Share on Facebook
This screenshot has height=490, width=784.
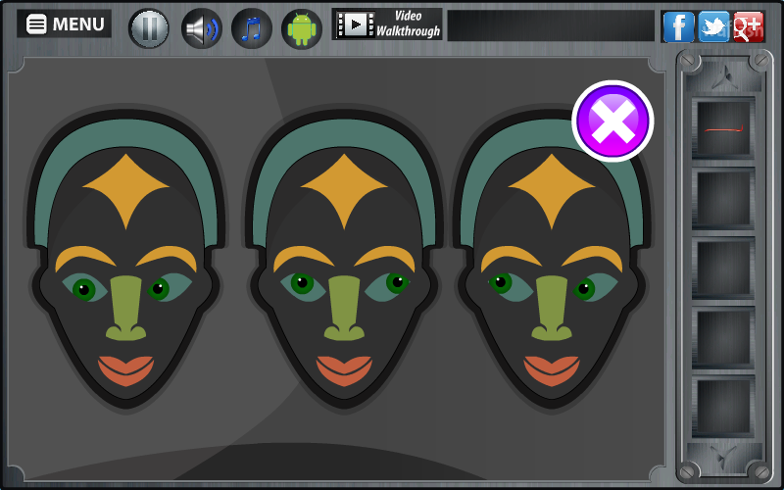(x=678, y=27)
